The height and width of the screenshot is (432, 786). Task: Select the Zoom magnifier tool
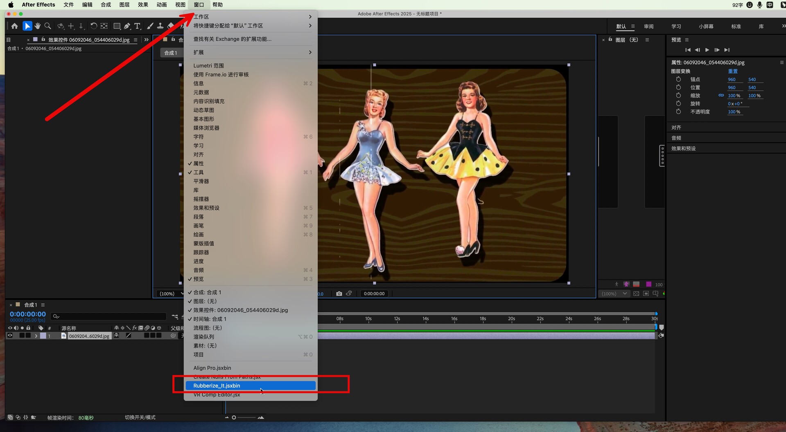47,26
